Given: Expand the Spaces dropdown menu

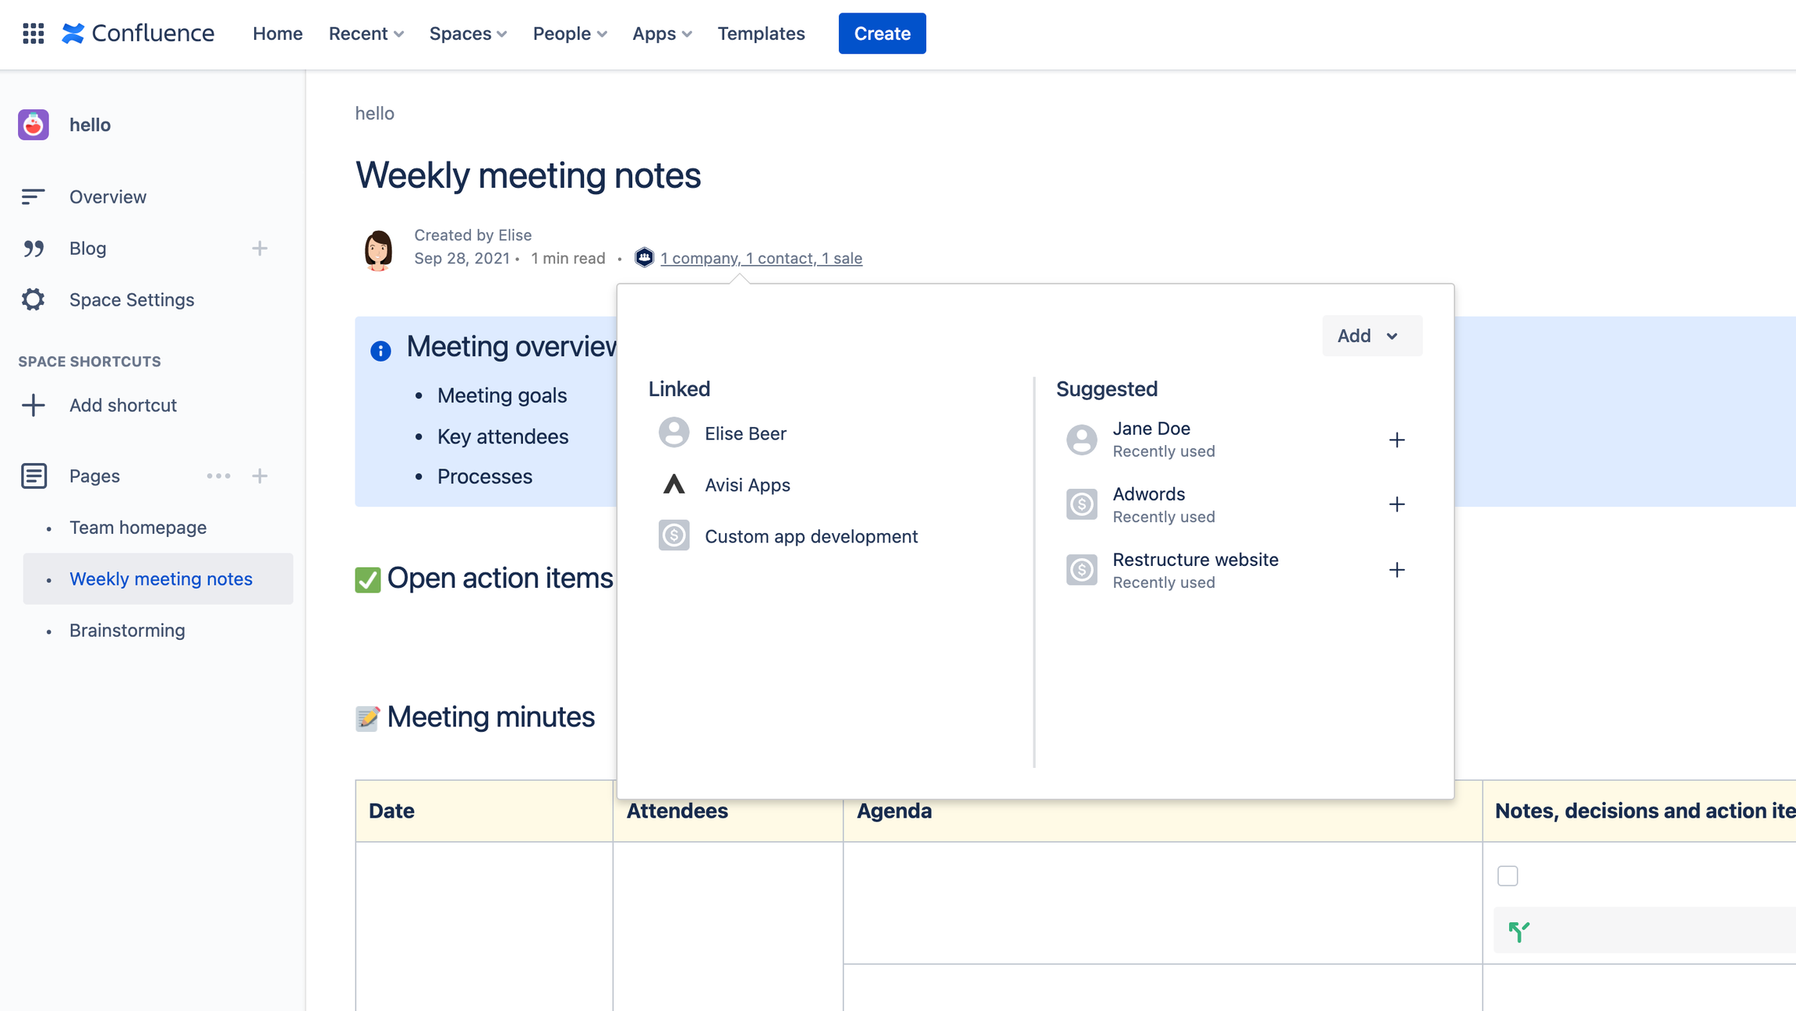Looking at the screenshot, I should pyautogui.click(x=468, y=34).
